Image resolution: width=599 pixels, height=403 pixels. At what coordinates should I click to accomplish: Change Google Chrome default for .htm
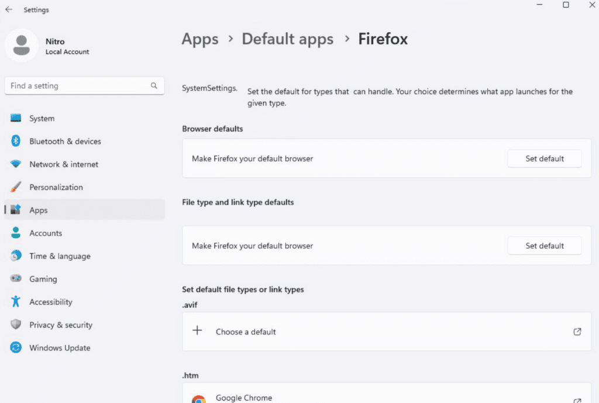coord(387,394)
